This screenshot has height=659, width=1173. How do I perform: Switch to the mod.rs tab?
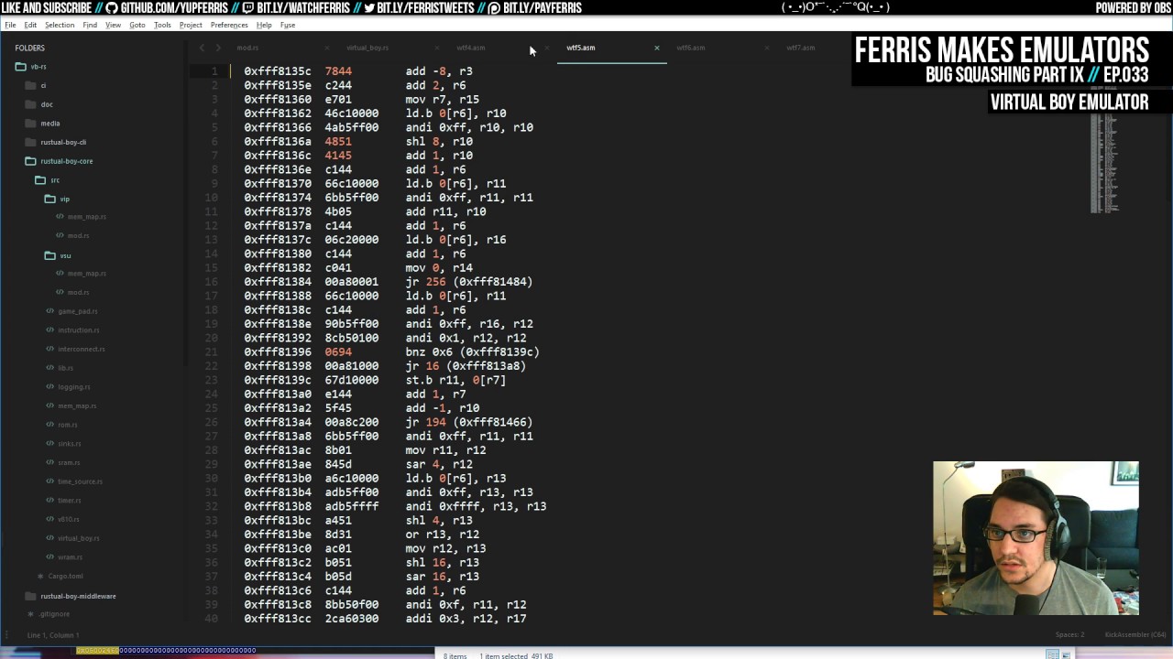coord(247,48)
